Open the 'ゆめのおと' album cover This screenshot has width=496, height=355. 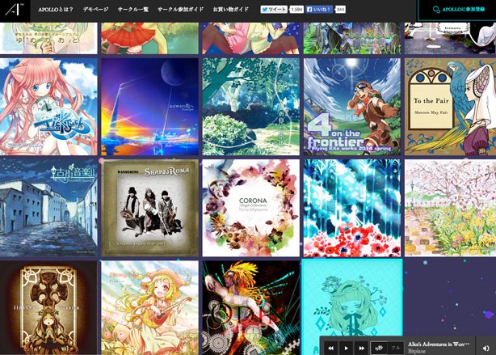click(48, 38)
